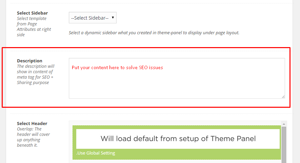Click 'Will load default from setup' preview box
Viewport: 300px width, 163px height.
[x=178, y=139]
